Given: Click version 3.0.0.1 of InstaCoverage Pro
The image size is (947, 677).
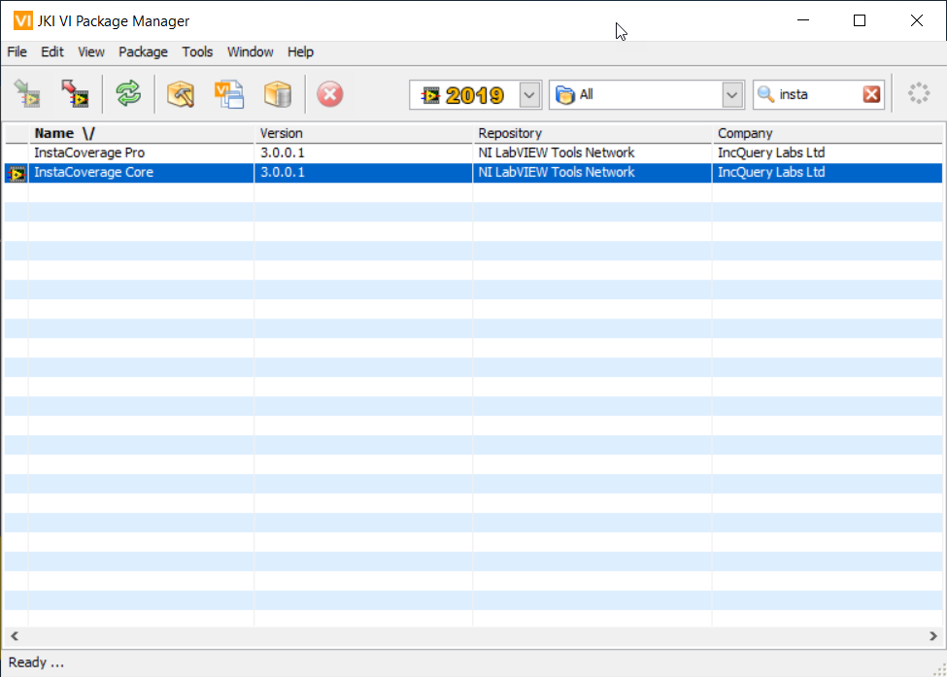Looking at the screenshot, I should (x=282, y=152).
